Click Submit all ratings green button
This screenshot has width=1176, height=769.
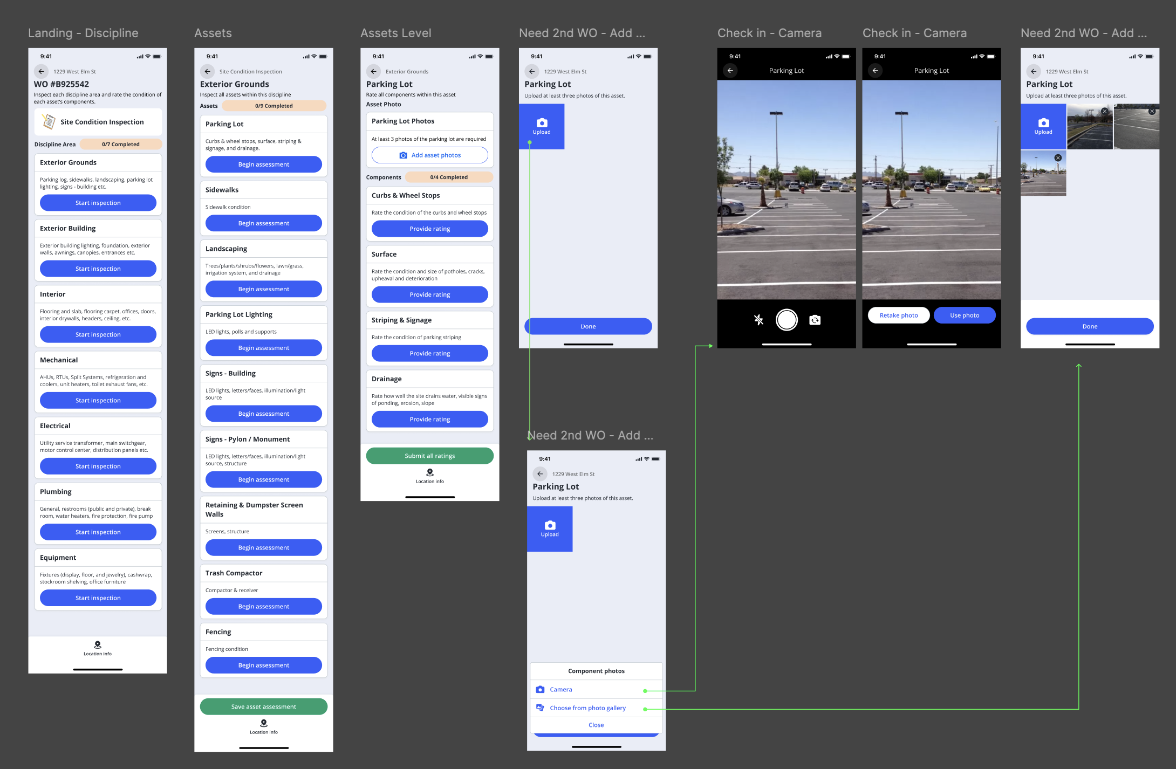pyautogui.click(x=430, y=456)
